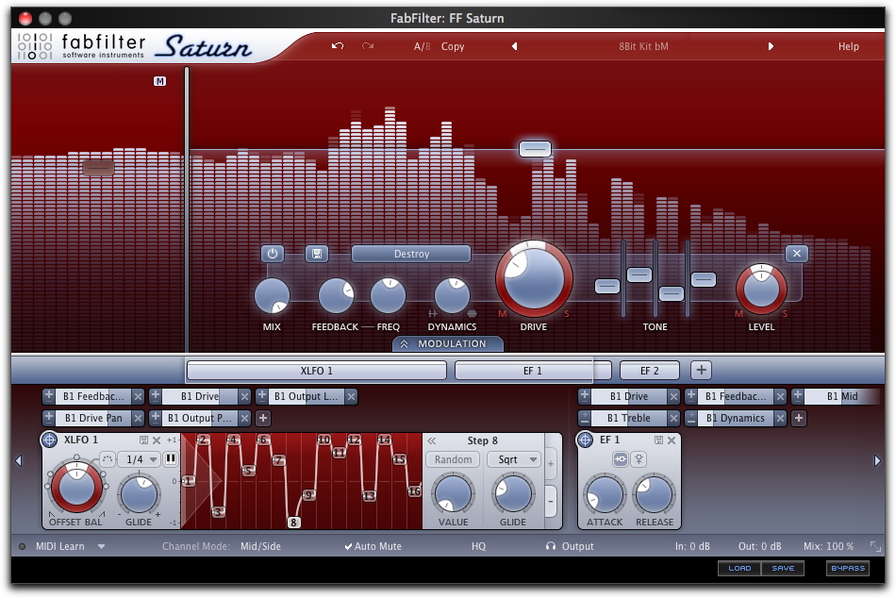
Task: Click the FEEDBACK knob
Action: click(x=336, y=295)
